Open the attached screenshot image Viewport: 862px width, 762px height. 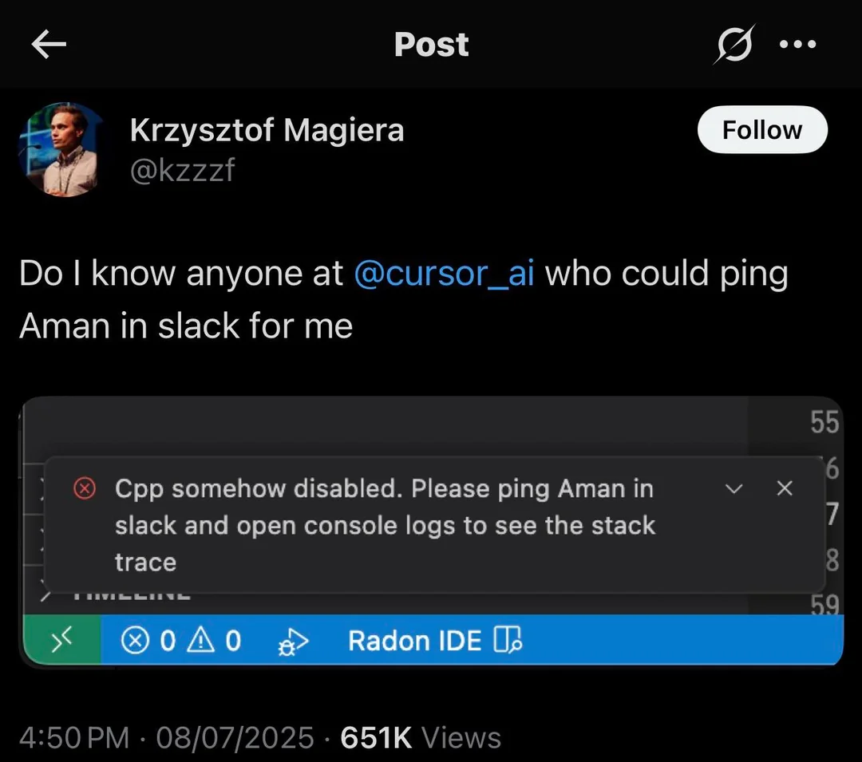pyautogui.click(x=432, y=531)
